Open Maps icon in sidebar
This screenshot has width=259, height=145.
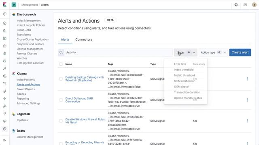[4, 54]
